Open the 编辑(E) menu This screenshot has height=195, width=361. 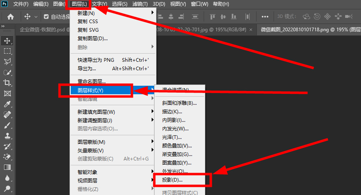tap(41, 4)
